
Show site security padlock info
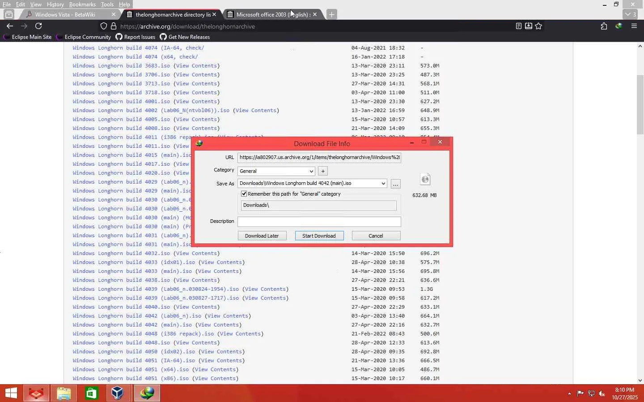coord(114,26)
